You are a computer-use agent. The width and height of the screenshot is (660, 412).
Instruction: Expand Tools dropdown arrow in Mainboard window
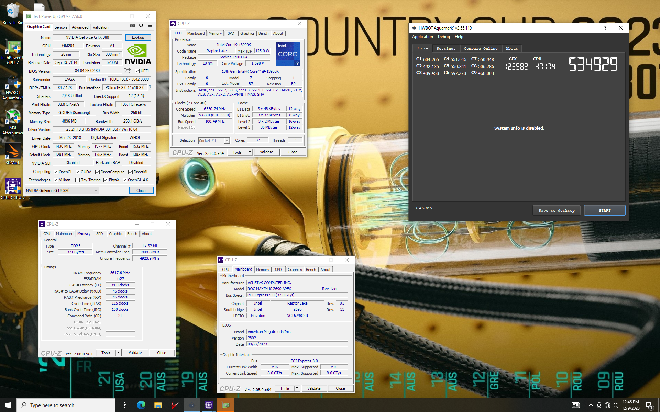tap(297, 388)
